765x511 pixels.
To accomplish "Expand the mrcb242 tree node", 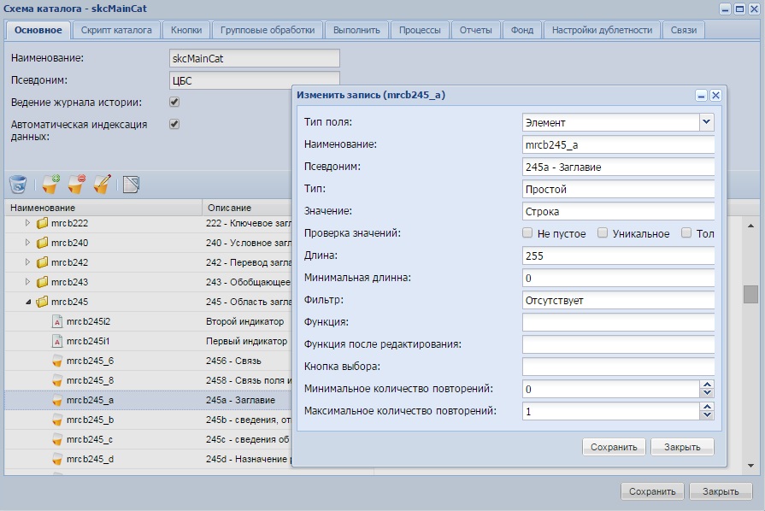I will (27, 262).
